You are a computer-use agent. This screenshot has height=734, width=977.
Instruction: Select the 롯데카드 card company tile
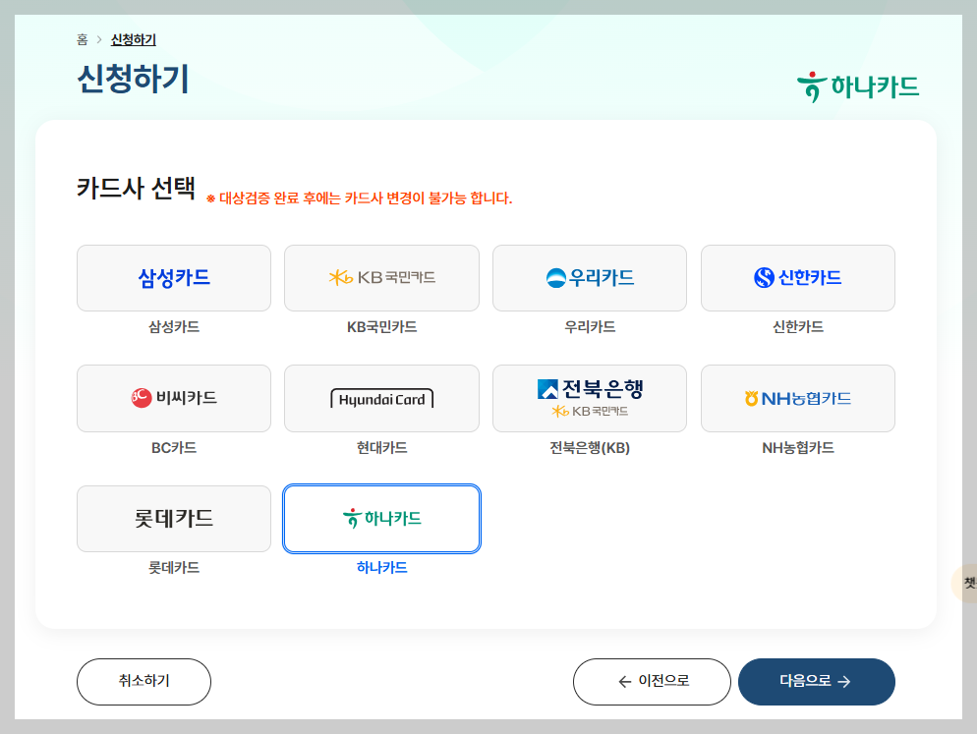tap(173, 519)
